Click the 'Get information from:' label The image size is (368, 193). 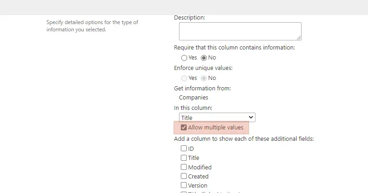pos(202,89)
